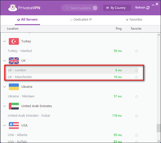Click the Ukraine flag icon

coord(14,87)
